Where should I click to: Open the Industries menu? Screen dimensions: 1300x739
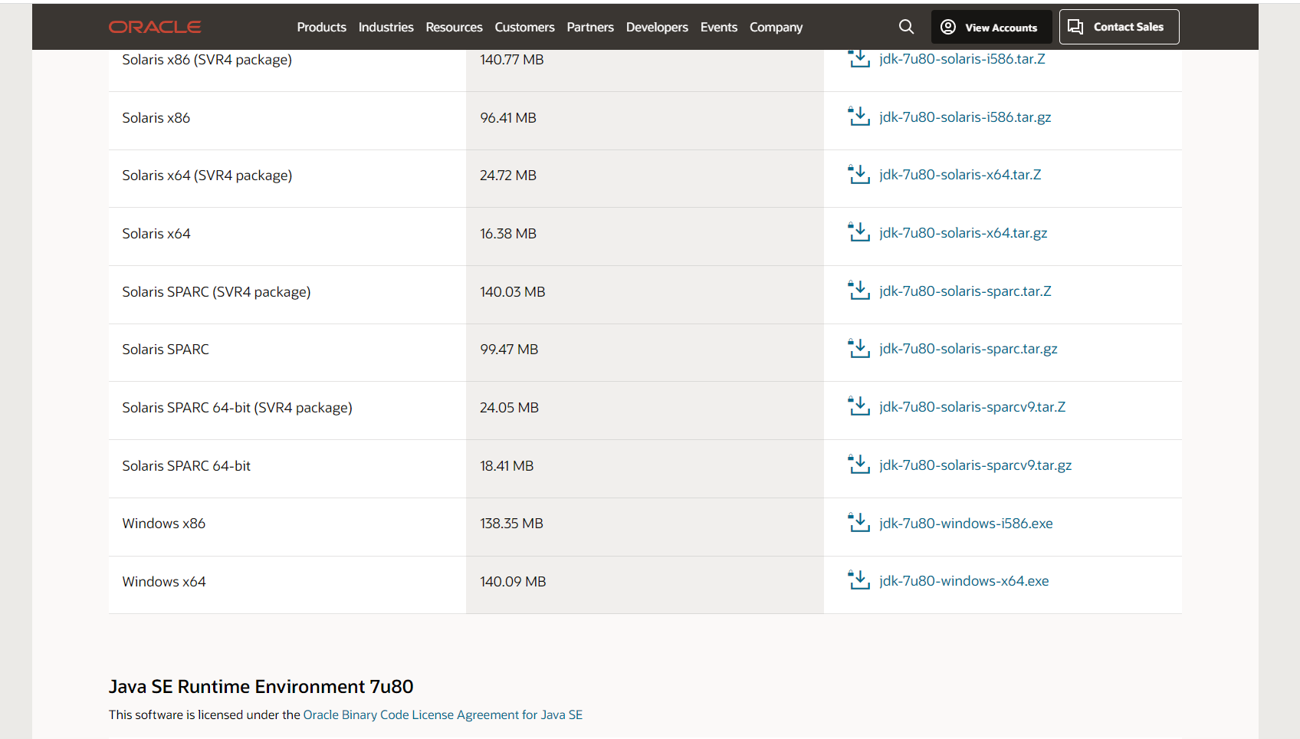[386, 27]
